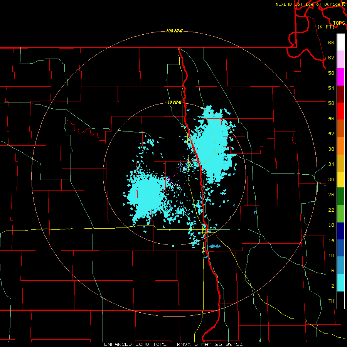This screenshot has height=347, width=347.
Task: Click the '2' scale value
Action: pos(332,286)
